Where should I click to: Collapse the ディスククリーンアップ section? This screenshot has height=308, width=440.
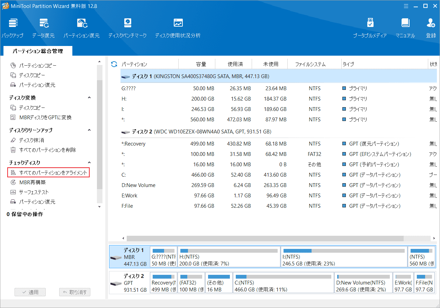(x=89, y=130)
